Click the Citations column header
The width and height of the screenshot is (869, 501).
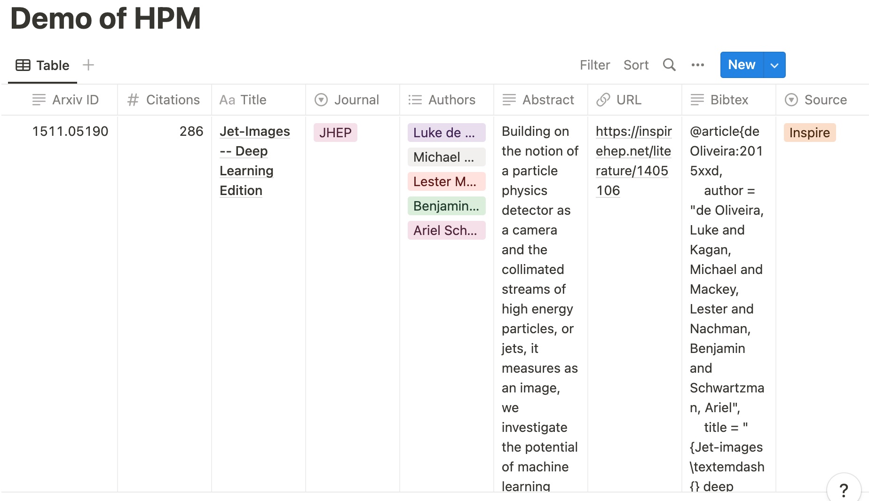pyautogui.click(x=164, y=100)
